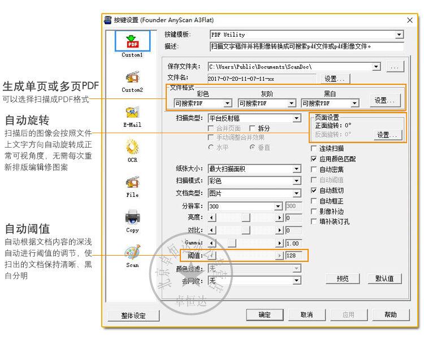424x349 pixels.
Task: Toggle the 自动阈值 checkbox
Action: [314, 180]
